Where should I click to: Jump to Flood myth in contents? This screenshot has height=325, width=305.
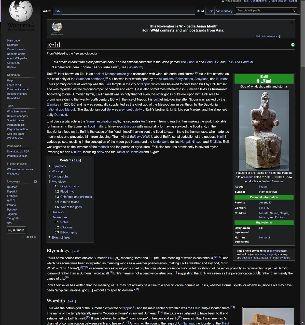coord(68,192)
